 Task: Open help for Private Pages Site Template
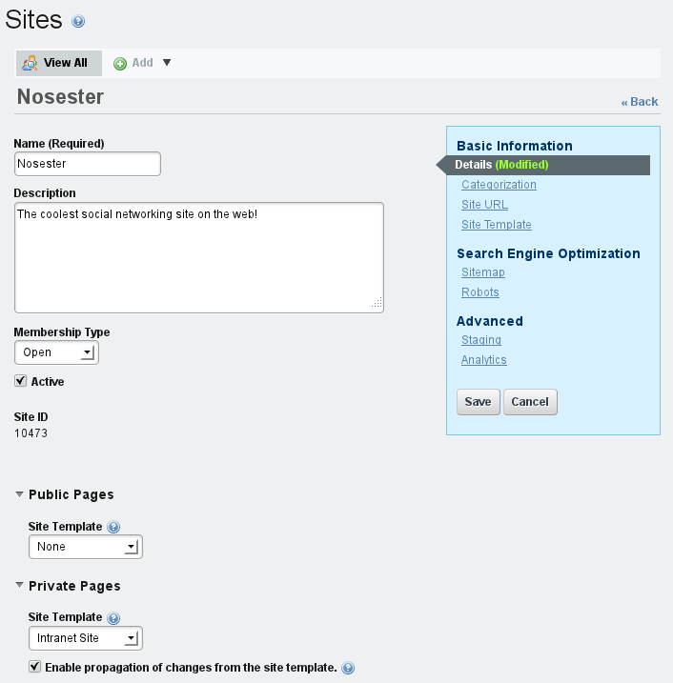click(x=113, y=618)
